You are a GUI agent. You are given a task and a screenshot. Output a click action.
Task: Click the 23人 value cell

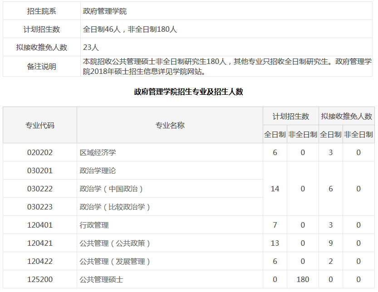click(x=91, y=47)
